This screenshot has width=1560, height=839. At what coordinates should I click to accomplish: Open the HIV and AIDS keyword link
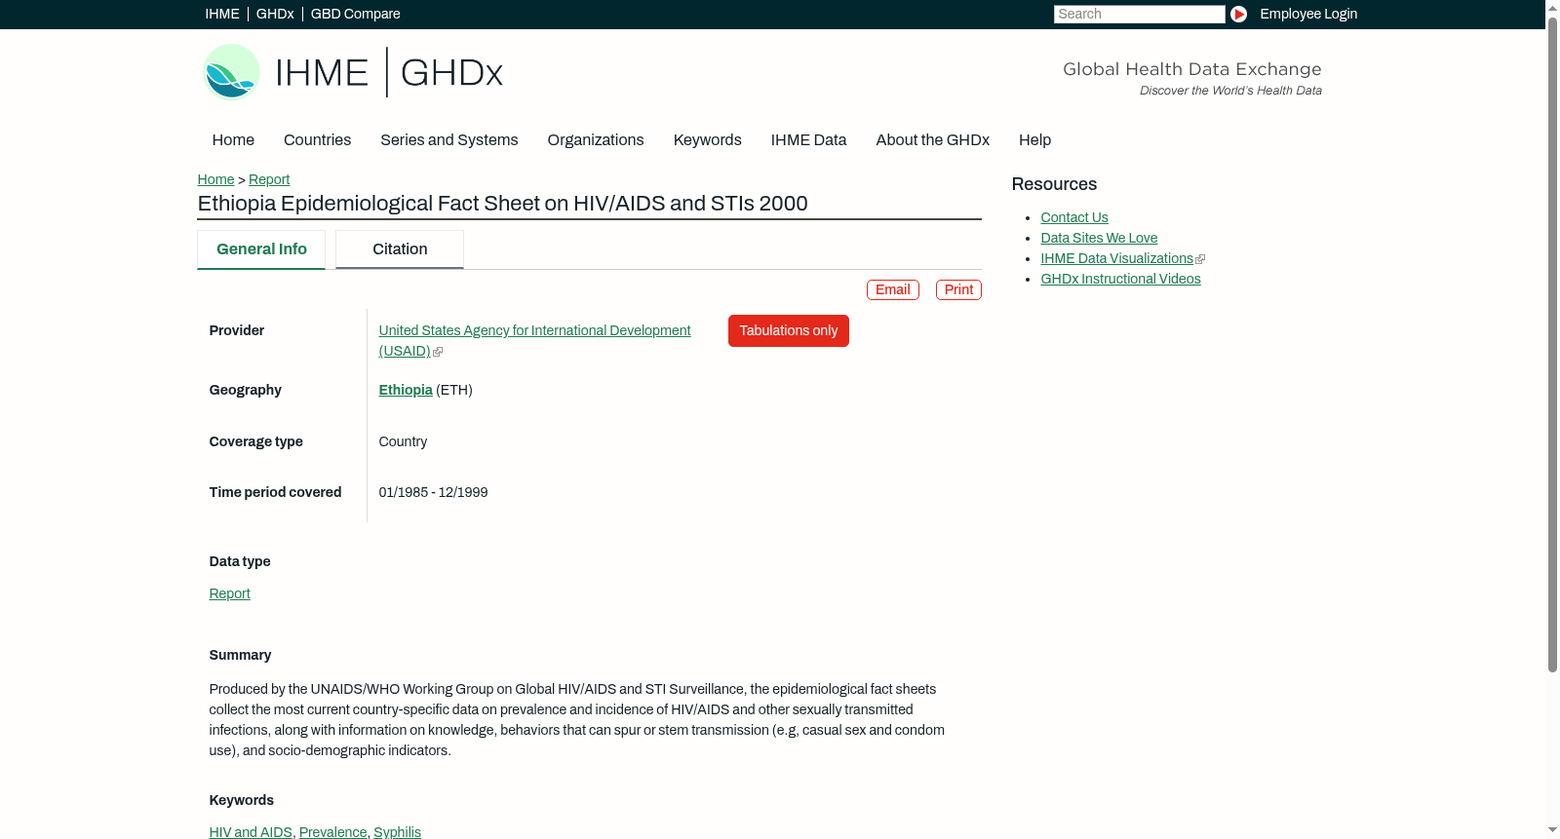click(251, 832)
